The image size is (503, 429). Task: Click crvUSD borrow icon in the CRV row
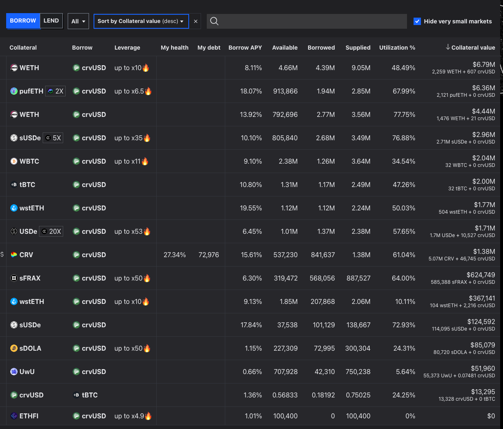[x=76, y=255]
